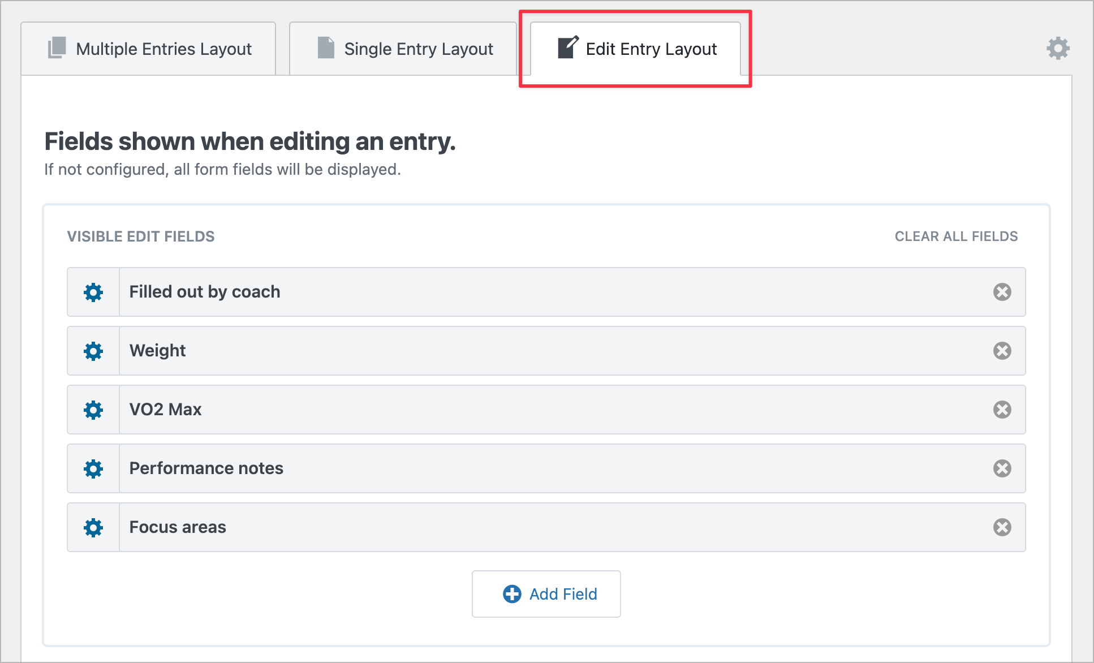The height and width of the screenshot is (663, 1094).
Task: Click the stacked-pages icon on Multiple Entries Layout tab
Action: [x=55, y=48]
